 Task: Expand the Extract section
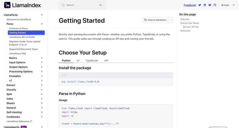coord(42,85)
